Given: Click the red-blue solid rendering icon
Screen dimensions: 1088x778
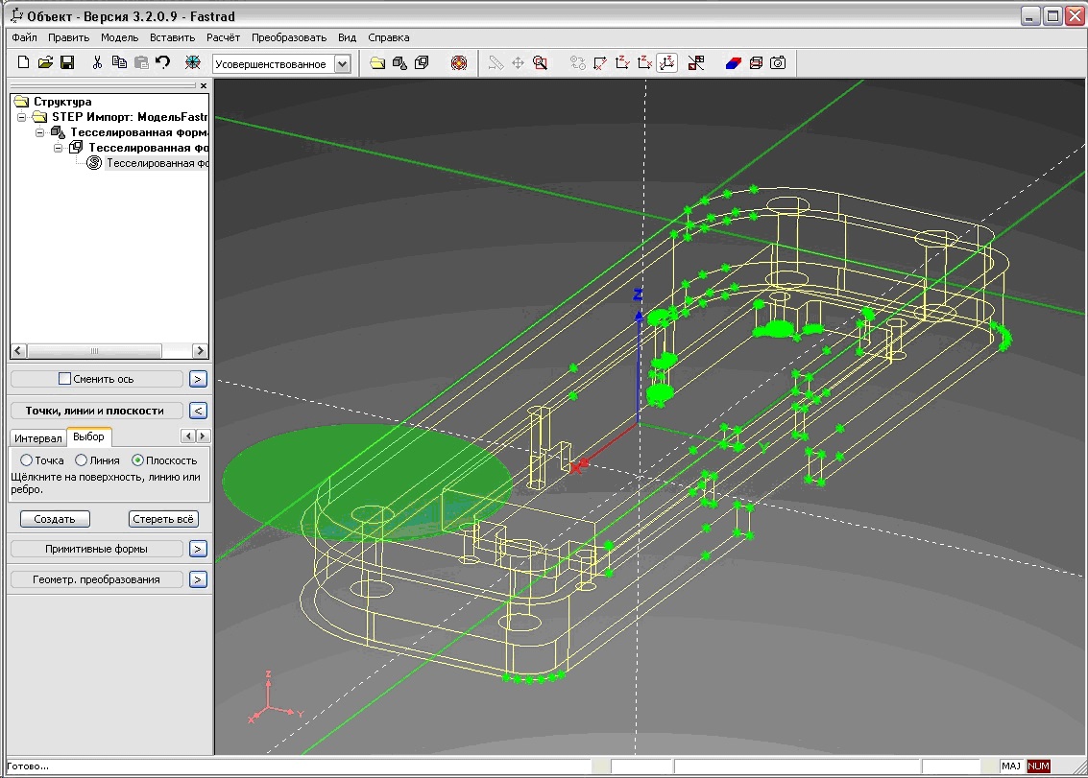Looking at the screenshot, I should coord(734,63).
